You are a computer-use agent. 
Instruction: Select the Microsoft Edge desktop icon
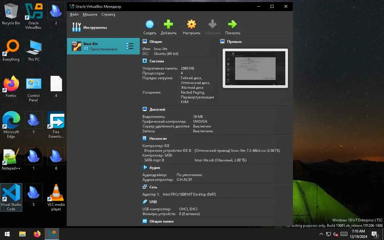click(11, 125)
